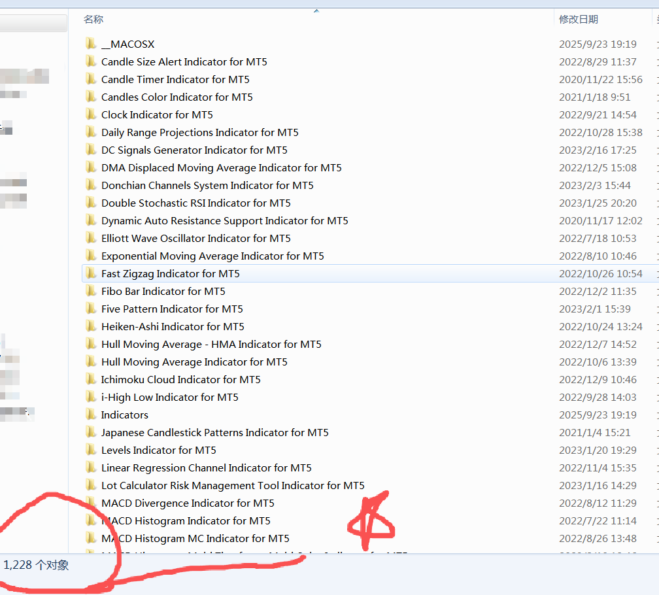The image size is (659, 595).
Task: Select the 'Lot Calculator Risk Management Tool' folder name
Action: point(233,485)
